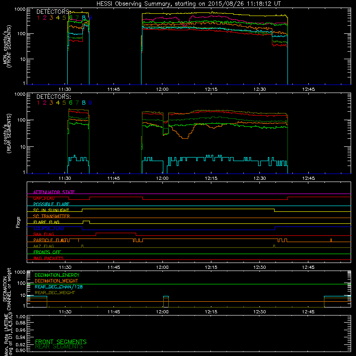Select cyan detector 8 in rear segments legend
This screenshot has height=356, width=356.
coord(84,103)
